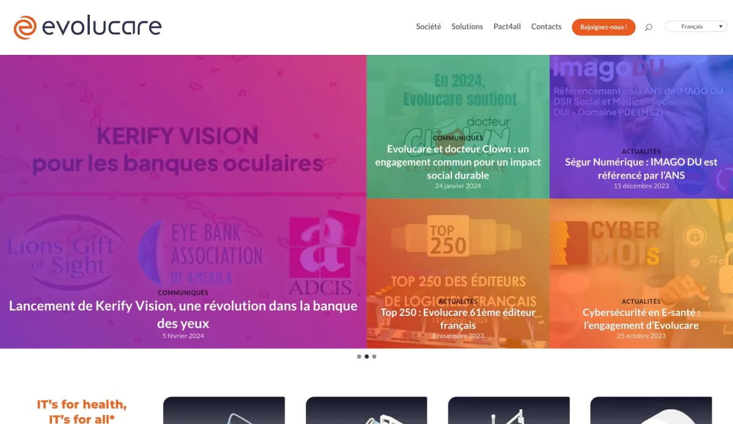The image size is (733, 424).
Task: Open the docteur Clown engagement article
Action: (458, 162)
